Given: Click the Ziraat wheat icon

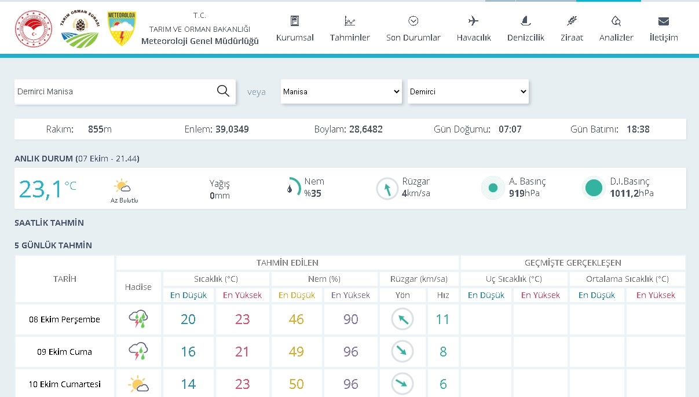Looking at the screenshot, I should point(572,21).
